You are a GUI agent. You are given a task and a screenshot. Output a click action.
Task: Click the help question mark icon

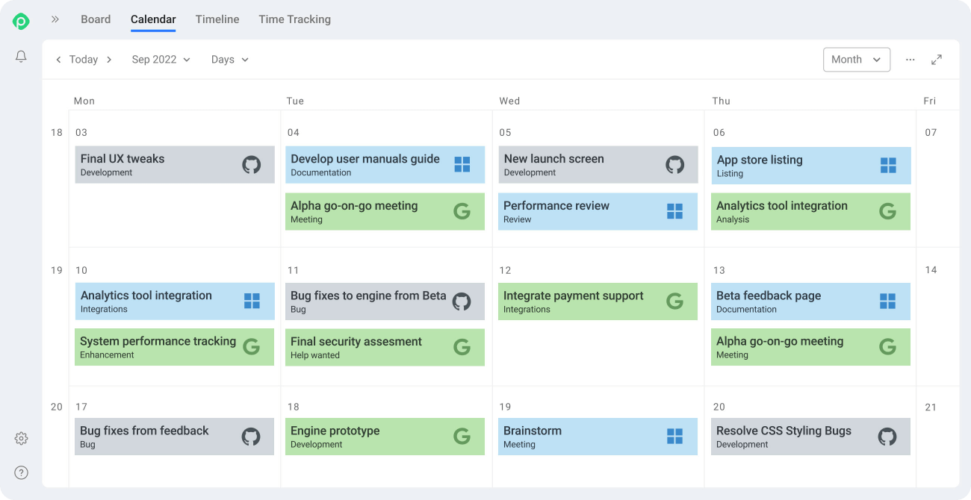pyautogui.click(x=21, y=472)
